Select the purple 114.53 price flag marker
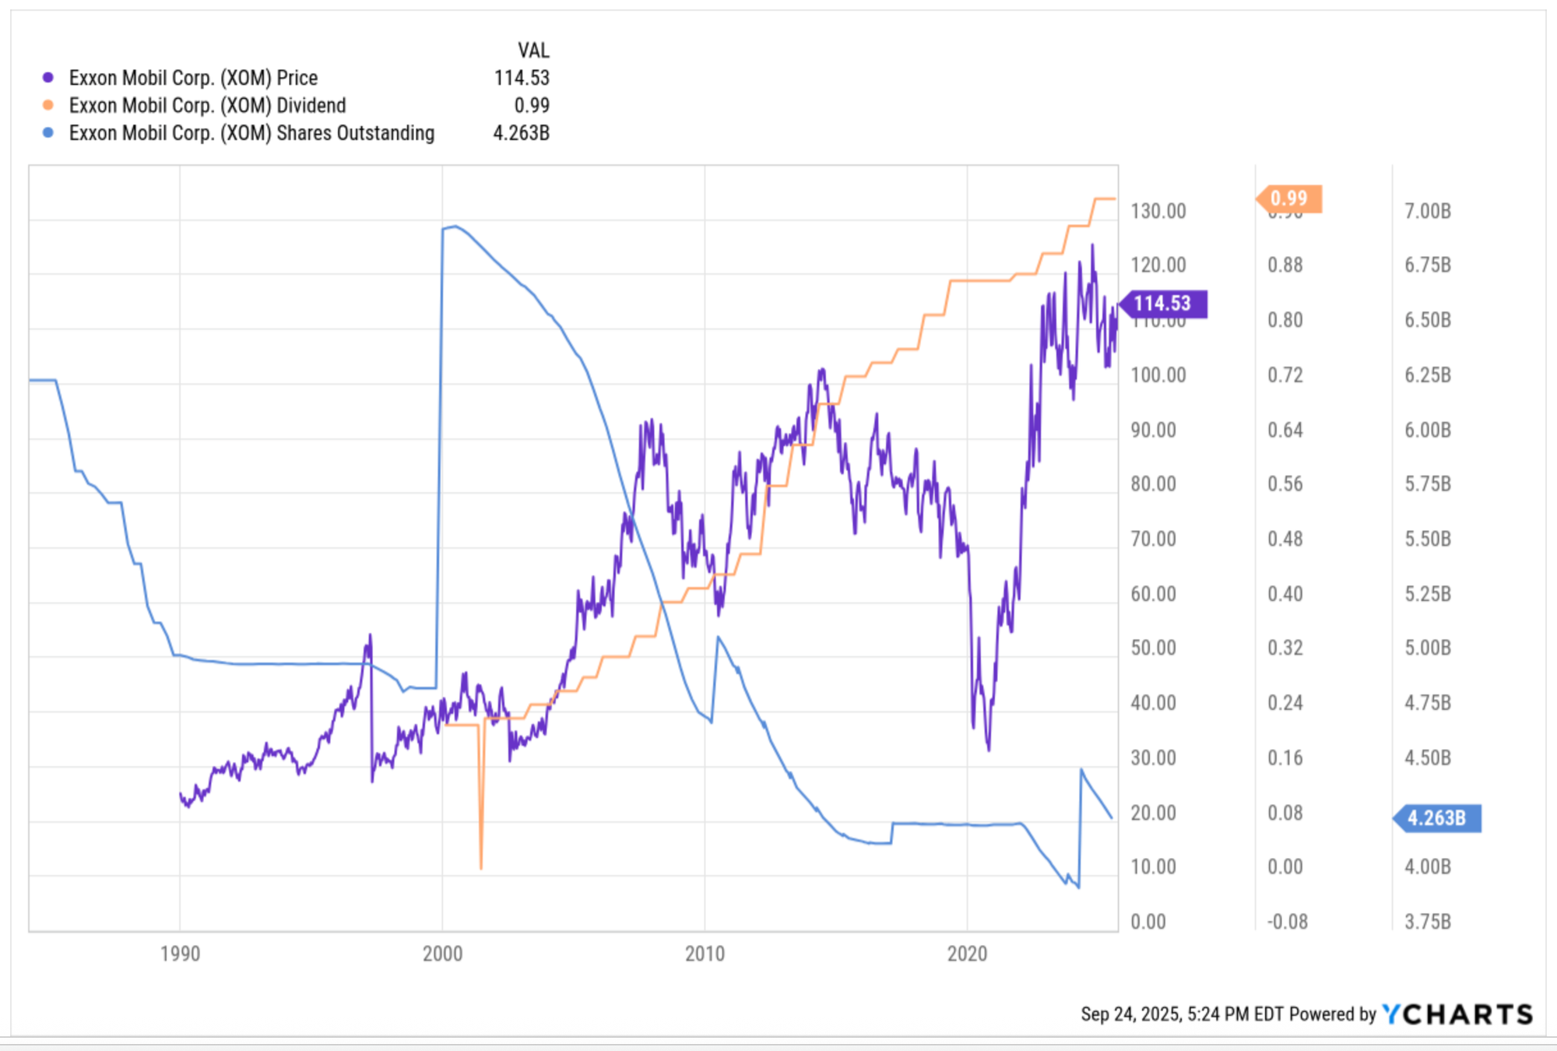Image resolution: width=1557 pixels, height=1051 pixels. pos(1163,304)
